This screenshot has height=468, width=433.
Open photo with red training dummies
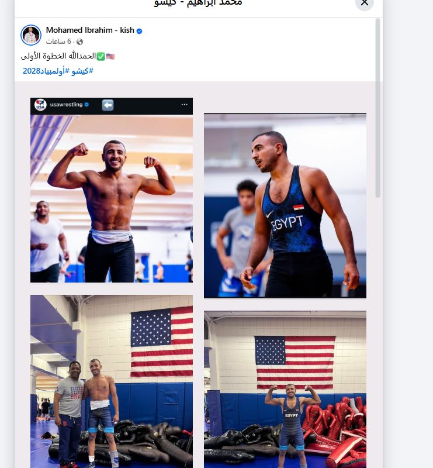(285, 389)
